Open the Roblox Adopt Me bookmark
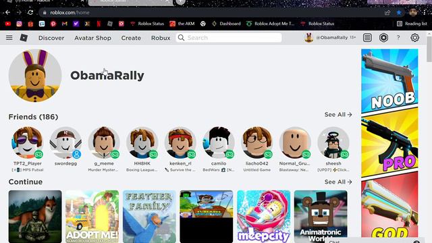 click(270, 24)
